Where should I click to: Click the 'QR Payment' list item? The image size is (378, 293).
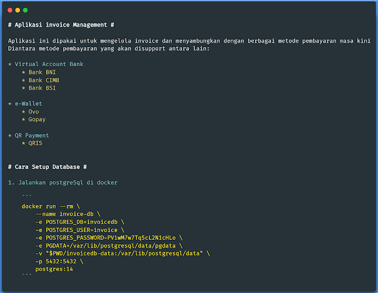point(28,135)
